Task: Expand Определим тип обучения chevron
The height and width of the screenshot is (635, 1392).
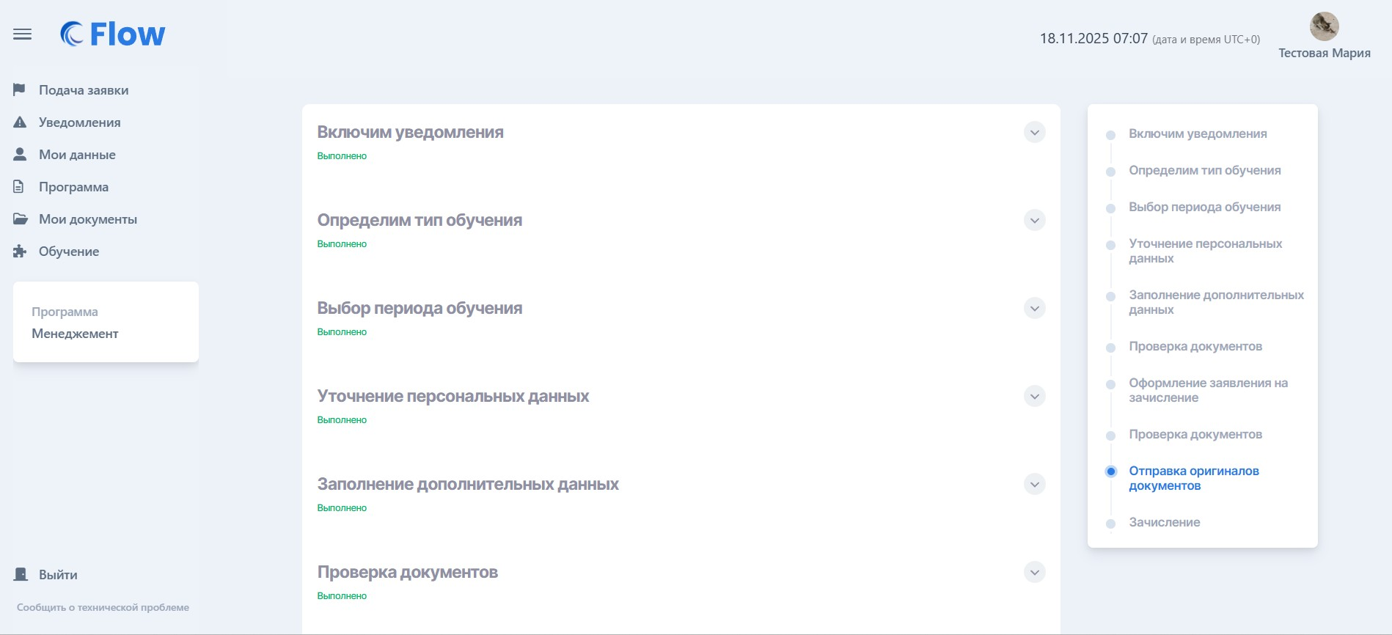Action: (x=1034, y=221)
